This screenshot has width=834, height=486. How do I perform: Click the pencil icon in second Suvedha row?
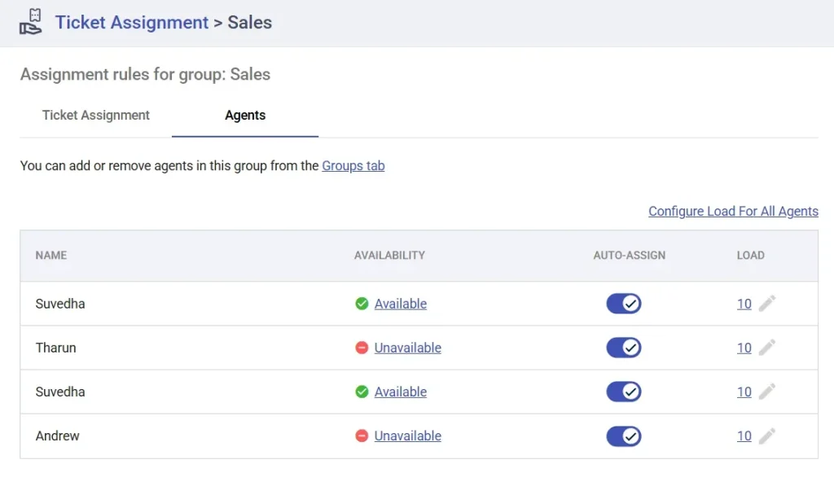click(767, 392)
